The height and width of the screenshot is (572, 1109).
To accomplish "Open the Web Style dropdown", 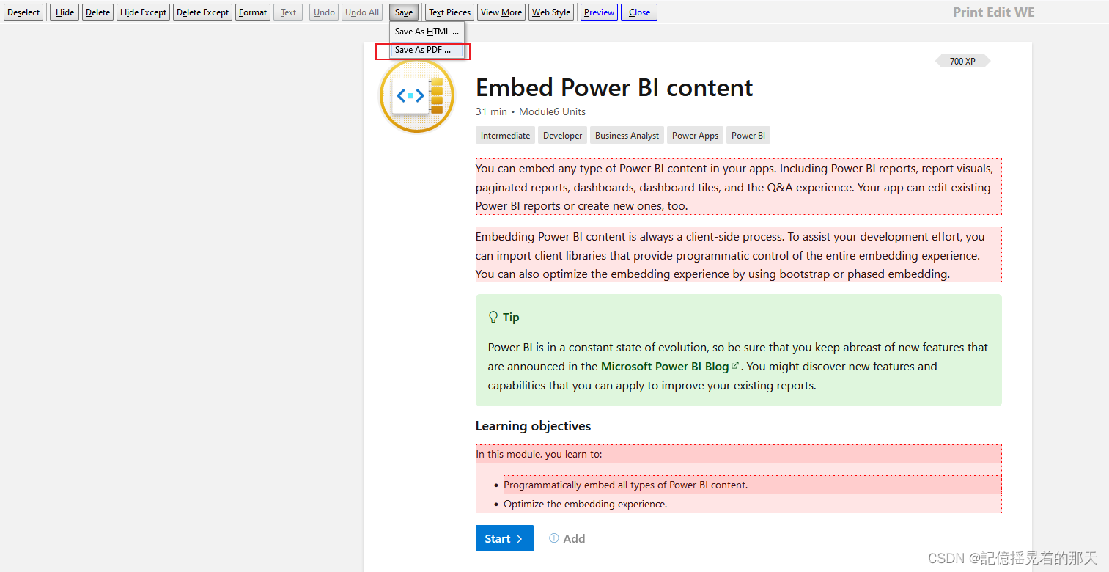I will point(551,12).
